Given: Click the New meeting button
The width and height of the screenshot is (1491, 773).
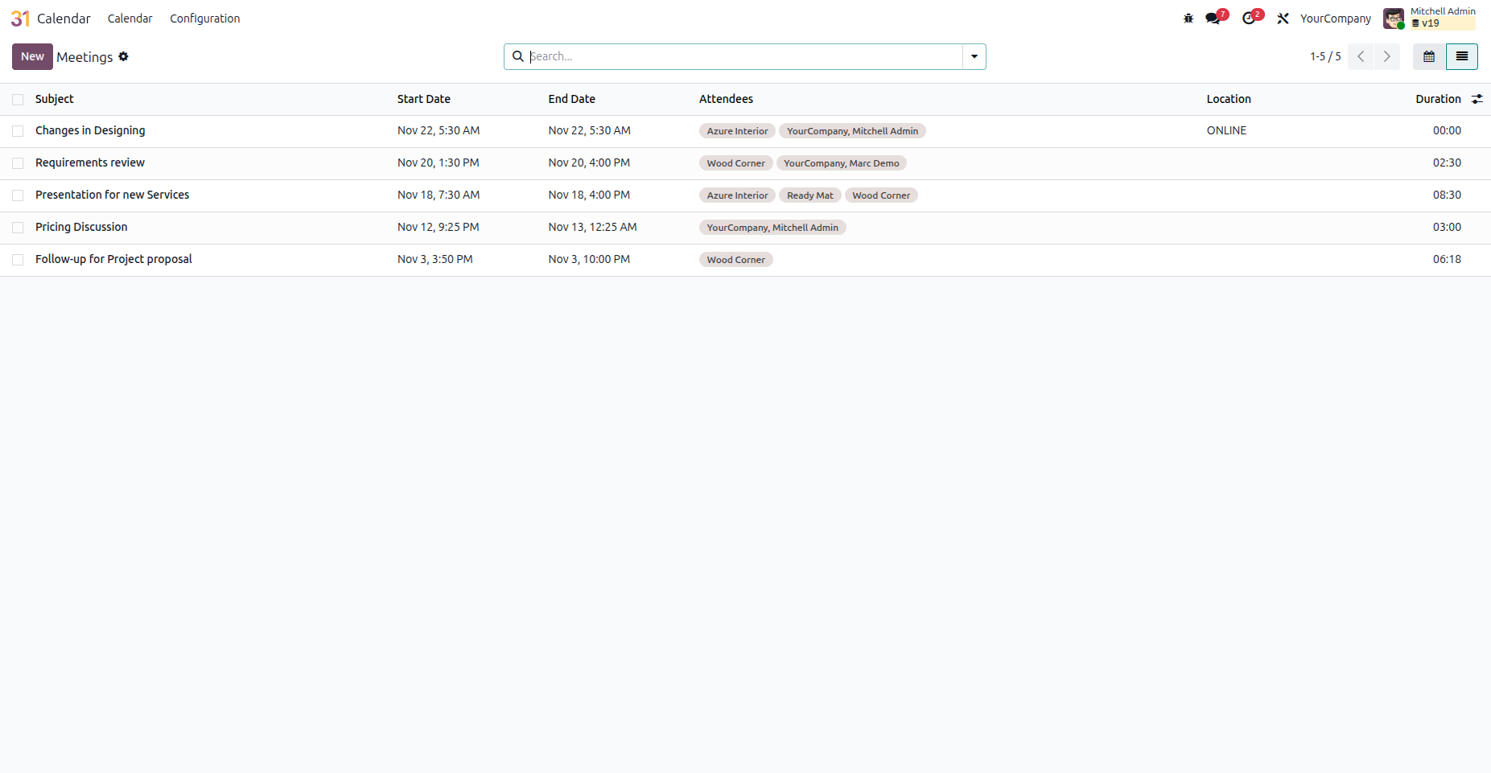Looking at the screenshot, I should [32, 56].
